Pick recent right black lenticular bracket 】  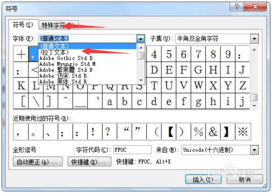click(x=228, y=132)
